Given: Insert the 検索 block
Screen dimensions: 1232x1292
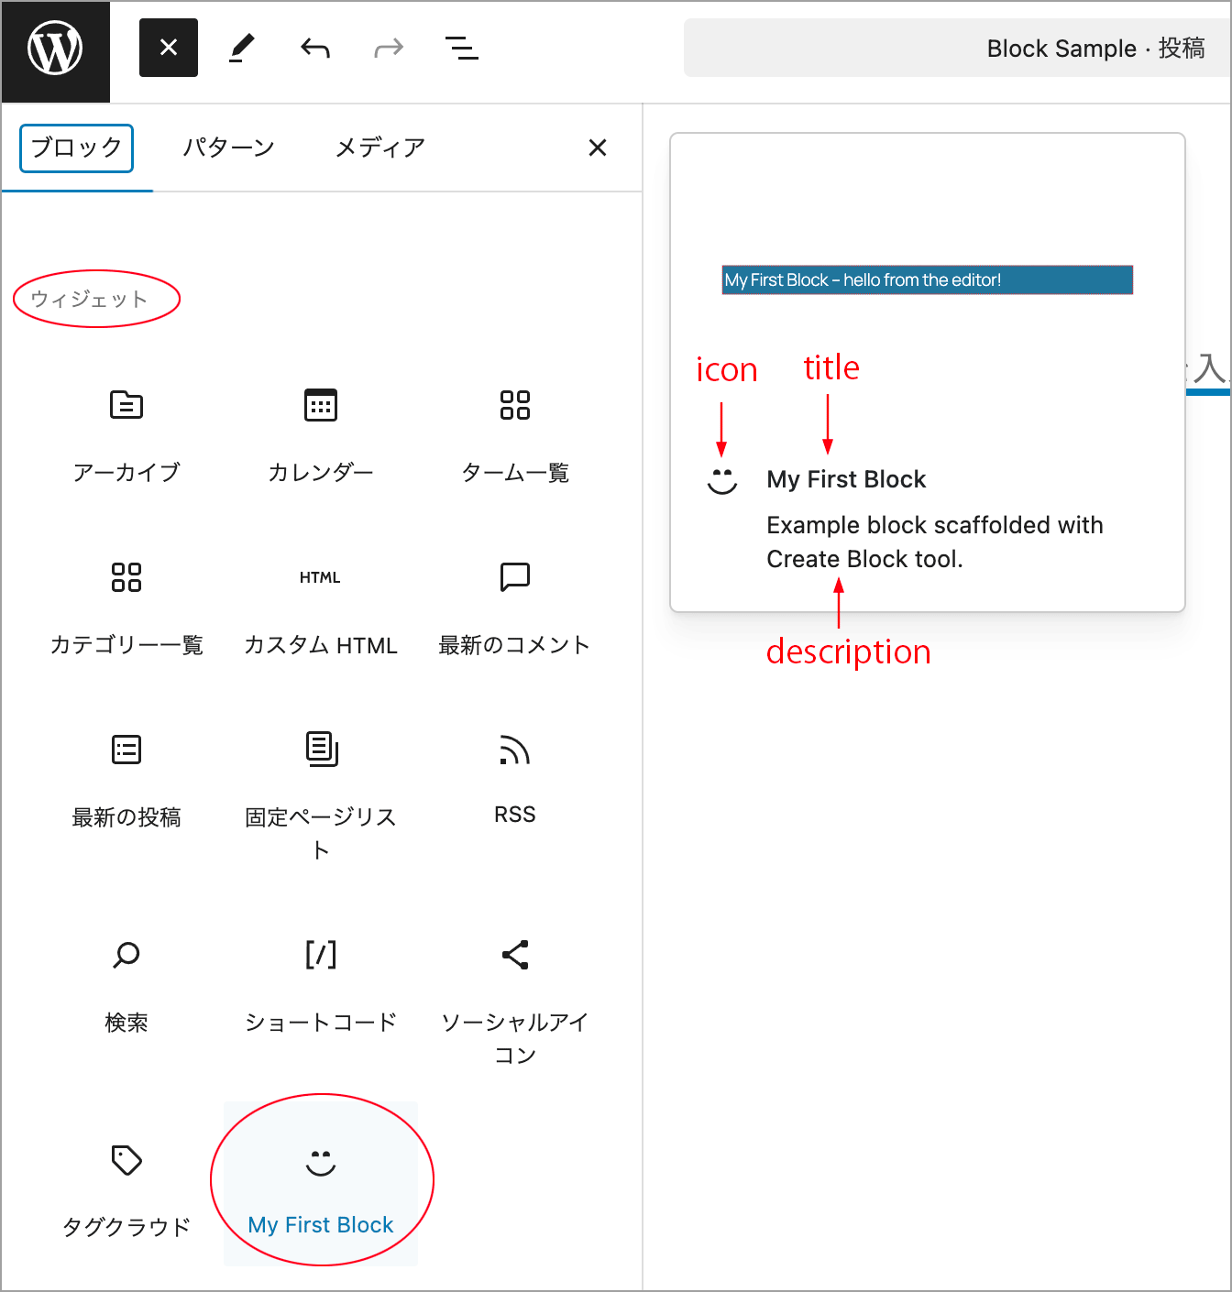Looking at the screenshot, I should pos(126,985).
